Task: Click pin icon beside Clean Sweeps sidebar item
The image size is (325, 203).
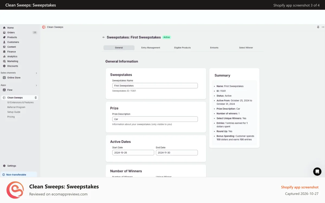Action: coord(35,97)
